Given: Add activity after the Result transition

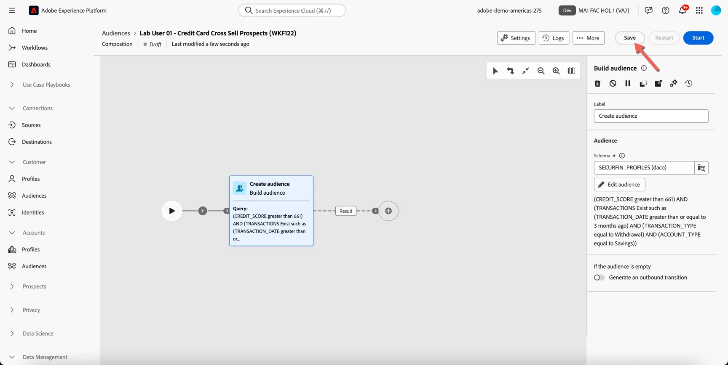Looking at the screenshot, I should click(388, 211).
